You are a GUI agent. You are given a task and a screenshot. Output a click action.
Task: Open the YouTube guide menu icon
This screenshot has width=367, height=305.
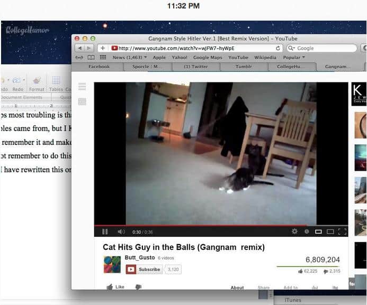tap(82, 87)
